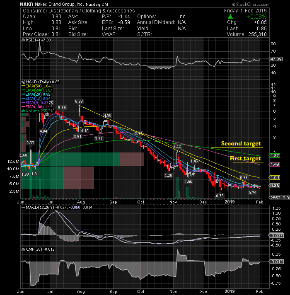
Task: Click the 3.51 low price label
Action: click(x=77, y=137)
